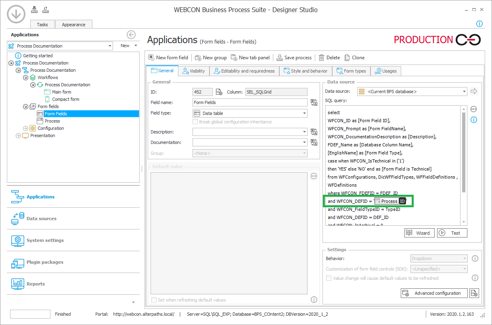The width and height of the screenshot is (492, 325).
Task: Click info icon next to Behavior dropdown
Action: pos(475,258)
